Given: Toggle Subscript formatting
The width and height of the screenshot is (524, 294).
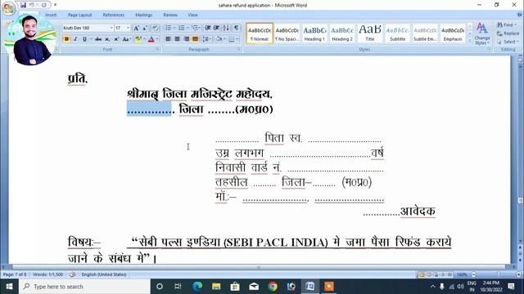Looking at the screenshot, I should pos(107,39).
